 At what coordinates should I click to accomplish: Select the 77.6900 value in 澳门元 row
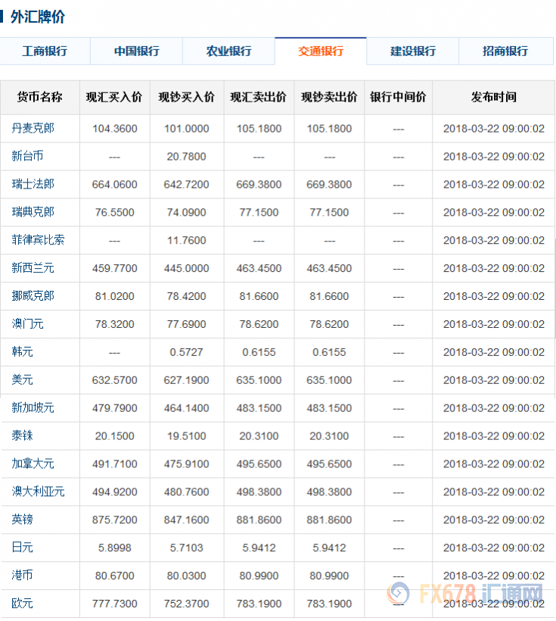pyautogui.click(x=186, y=324)
